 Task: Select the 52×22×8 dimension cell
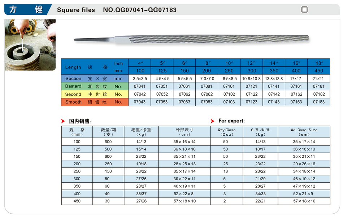click(x=184, y=194)
